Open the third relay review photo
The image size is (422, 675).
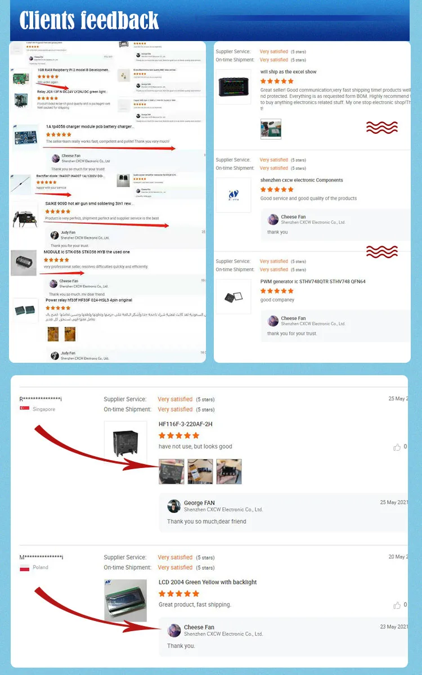(x=229, y=471)
